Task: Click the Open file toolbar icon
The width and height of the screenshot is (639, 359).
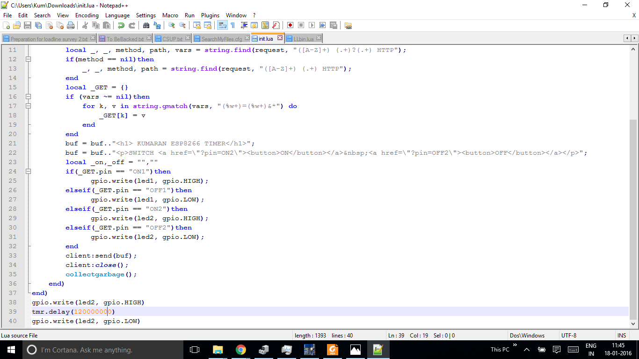Action: coord(17,25)
